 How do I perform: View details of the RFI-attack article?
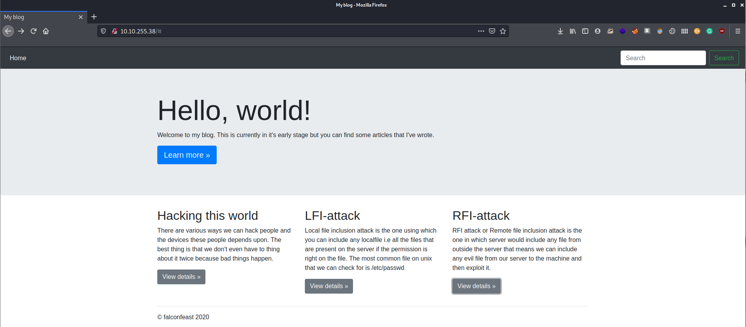click(x=476, y=286)
